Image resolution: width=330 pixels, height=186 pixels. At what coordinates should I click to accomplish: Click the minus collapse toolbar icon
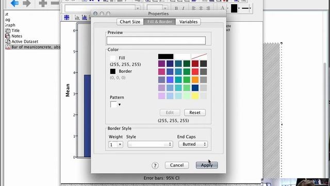point(55,3)
